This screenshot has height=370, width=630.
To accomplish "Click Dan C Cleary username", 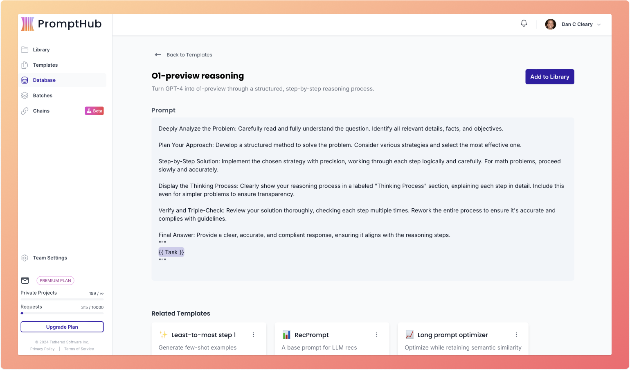I will point(577,25).
